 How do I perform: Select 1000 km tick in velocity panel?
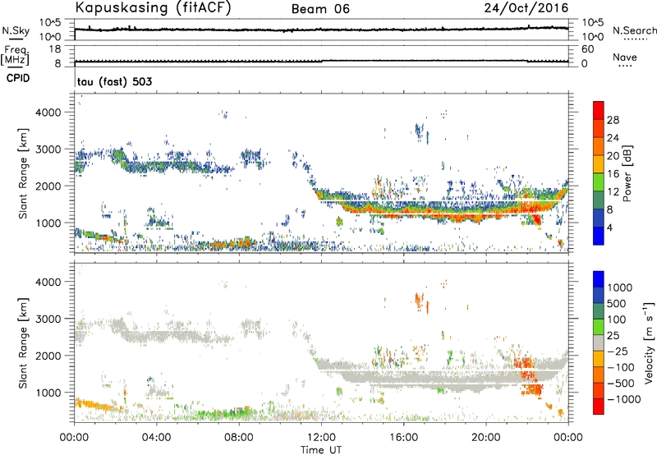pos(48,393)
